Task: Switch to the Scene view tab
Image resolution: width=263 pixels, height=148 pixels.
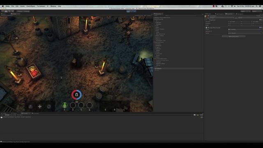Action: pyautogui.click(x=4, y=14)
